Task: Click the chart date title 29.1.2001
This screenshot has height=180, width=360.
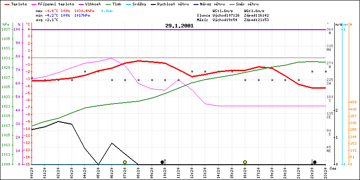Action: point(179,26)
